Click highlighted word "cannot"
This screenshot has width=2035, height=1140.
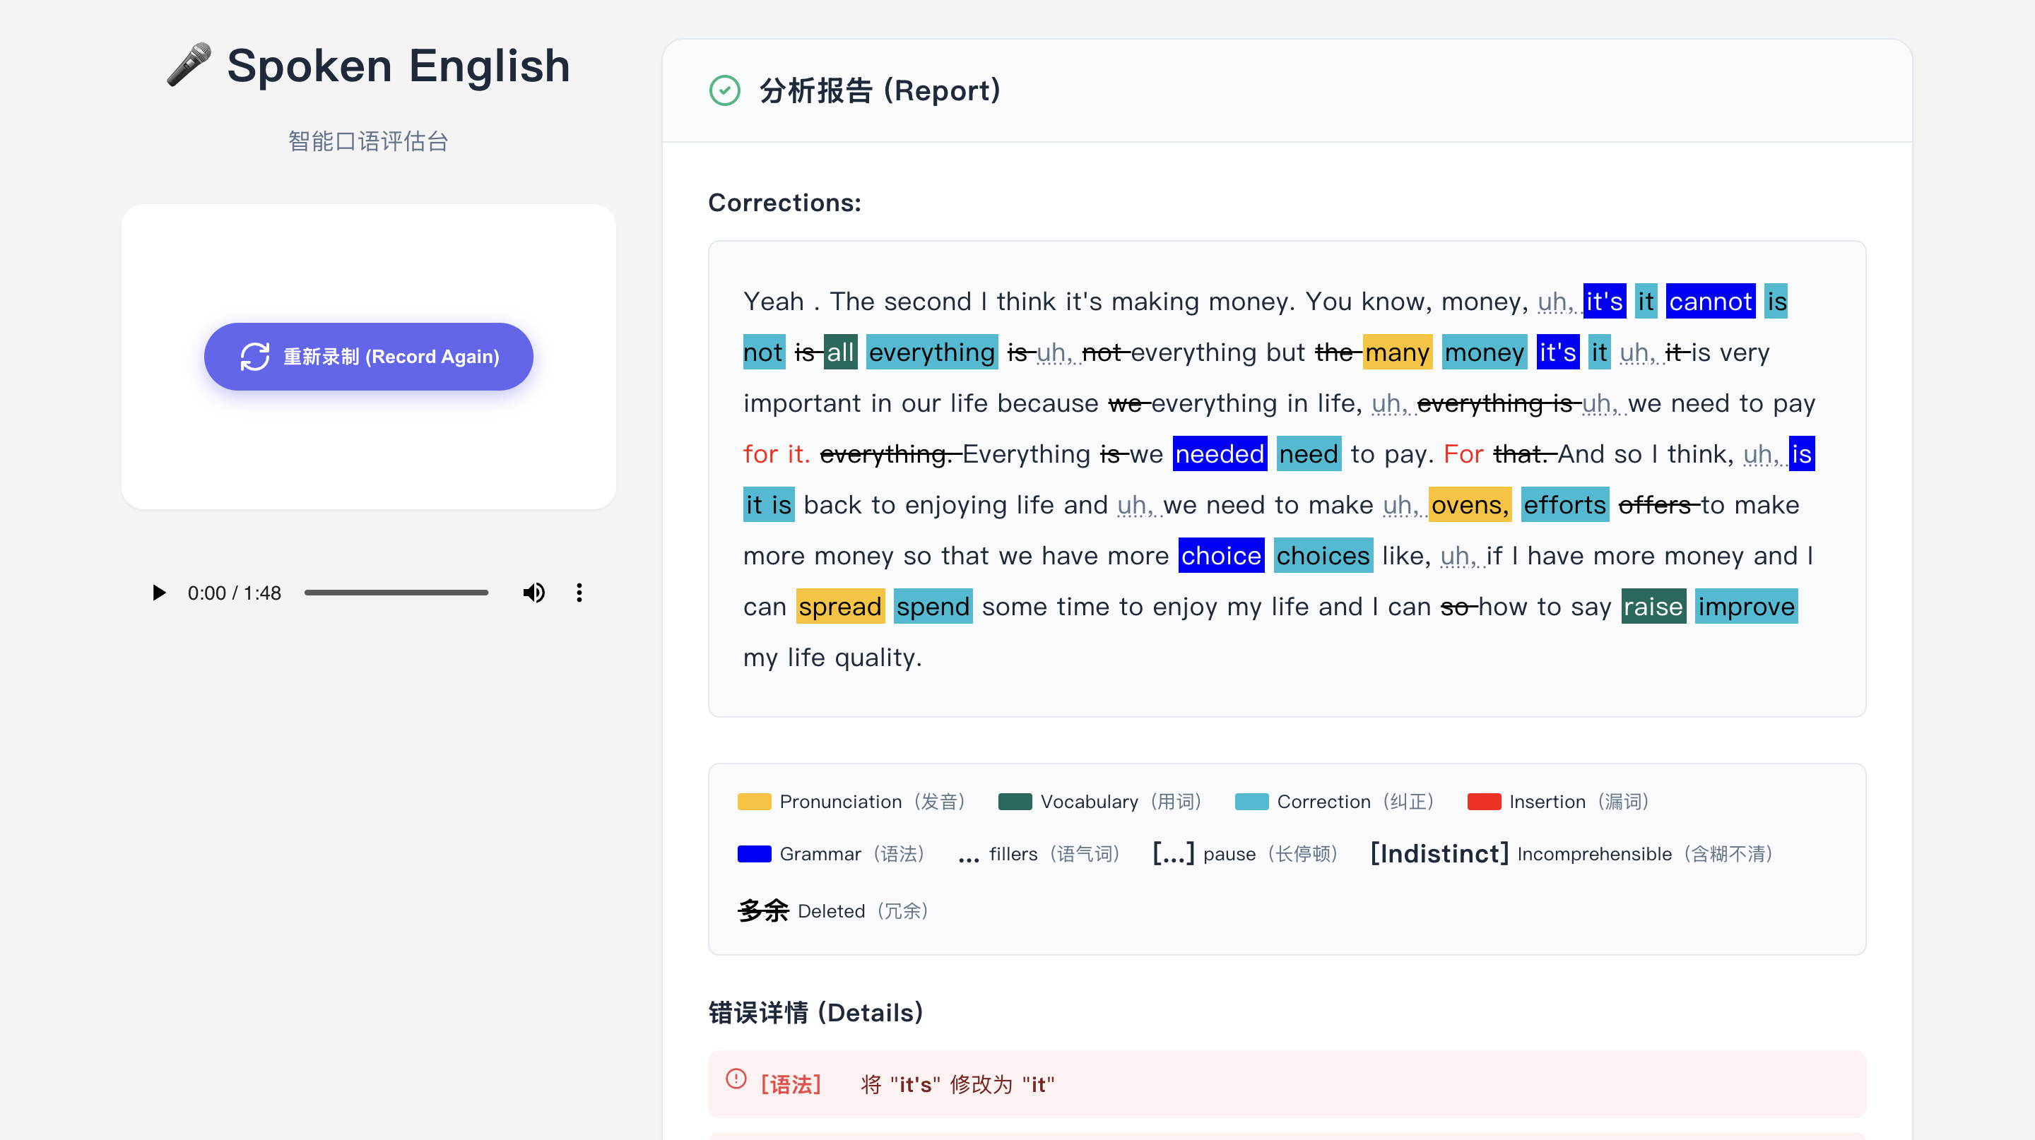pyautogui.click(x=1710, y=301)
